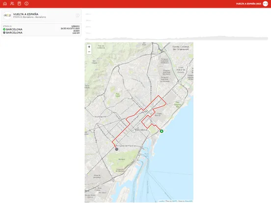The width and height of the screenshot is (271, 203).
Task: Open the info icon on the stage card
Action: tap(78, 15)
